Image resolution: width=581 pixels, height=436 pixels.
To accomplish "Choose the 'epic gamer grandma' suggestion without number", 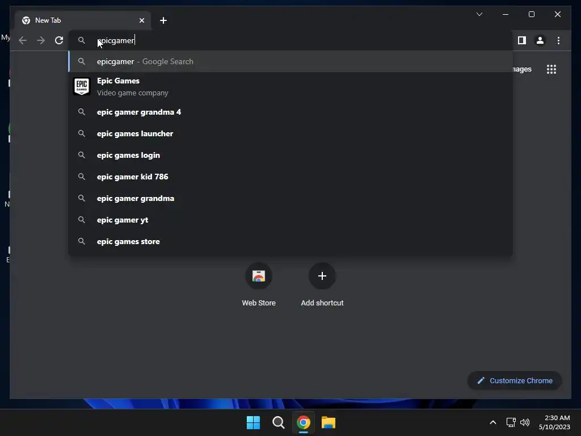I will (x=290, y=198).
